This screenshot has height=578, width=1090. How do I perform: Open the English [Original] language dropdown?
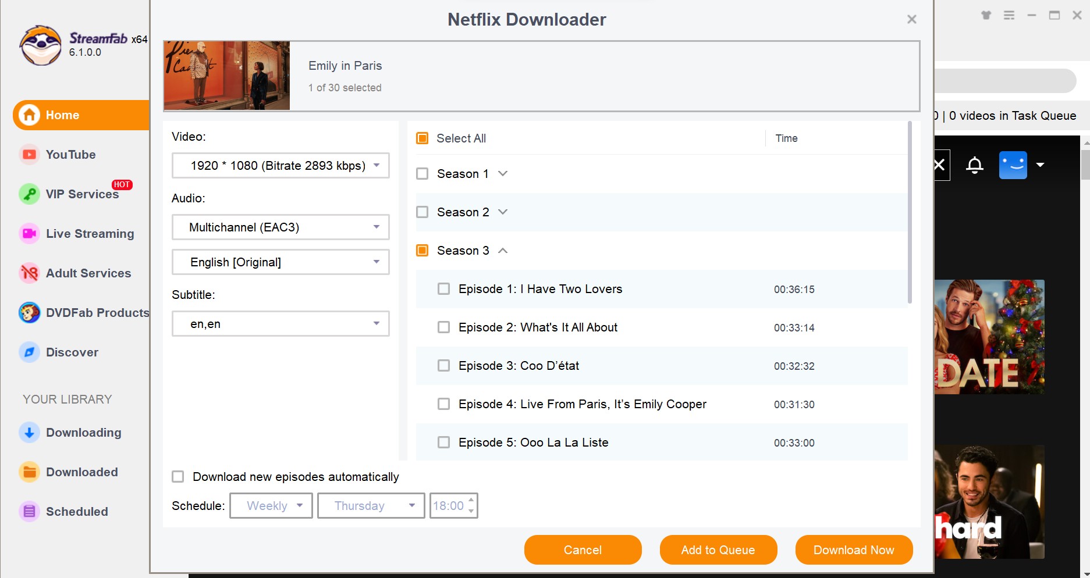[x=281, y=262]
